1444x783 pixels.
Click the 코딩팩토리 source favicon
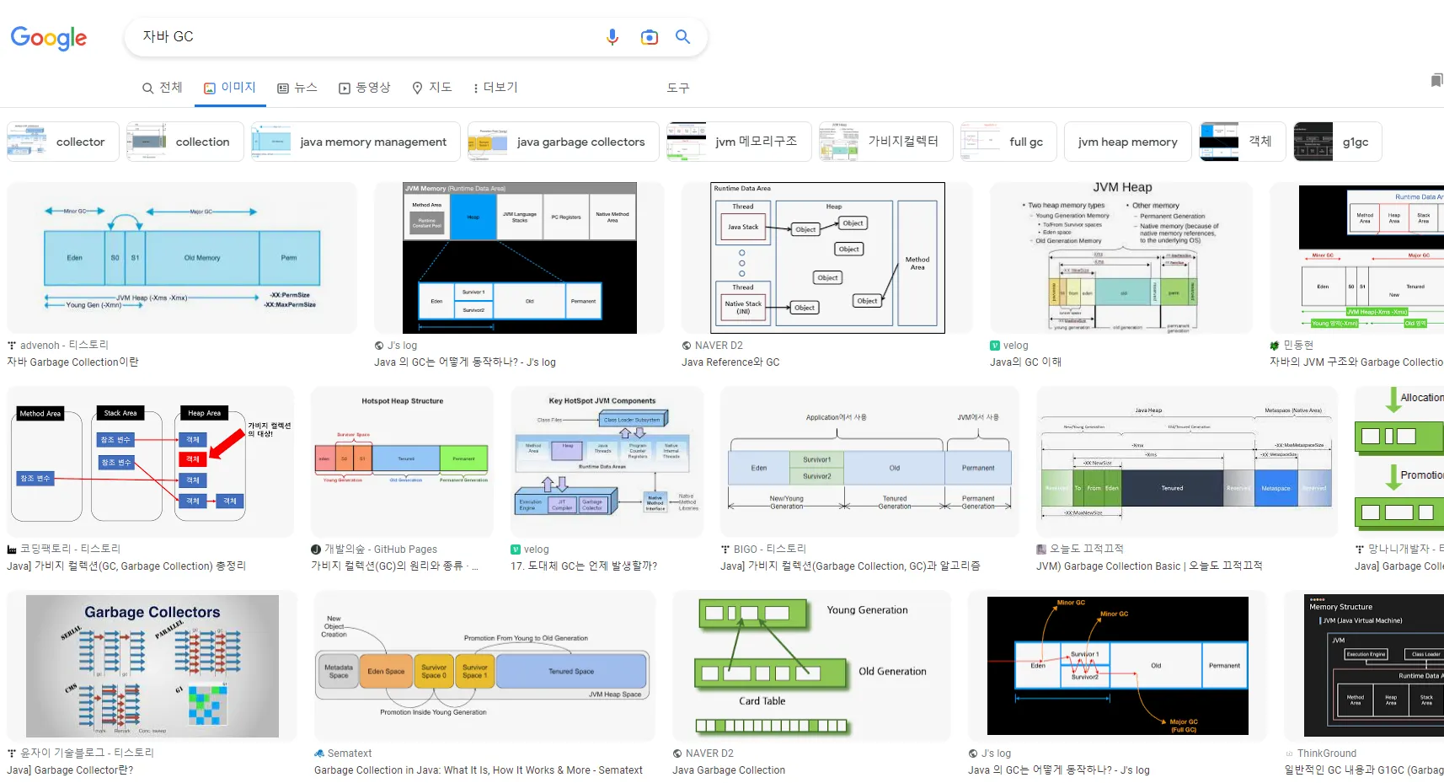(x=12, y=550)
